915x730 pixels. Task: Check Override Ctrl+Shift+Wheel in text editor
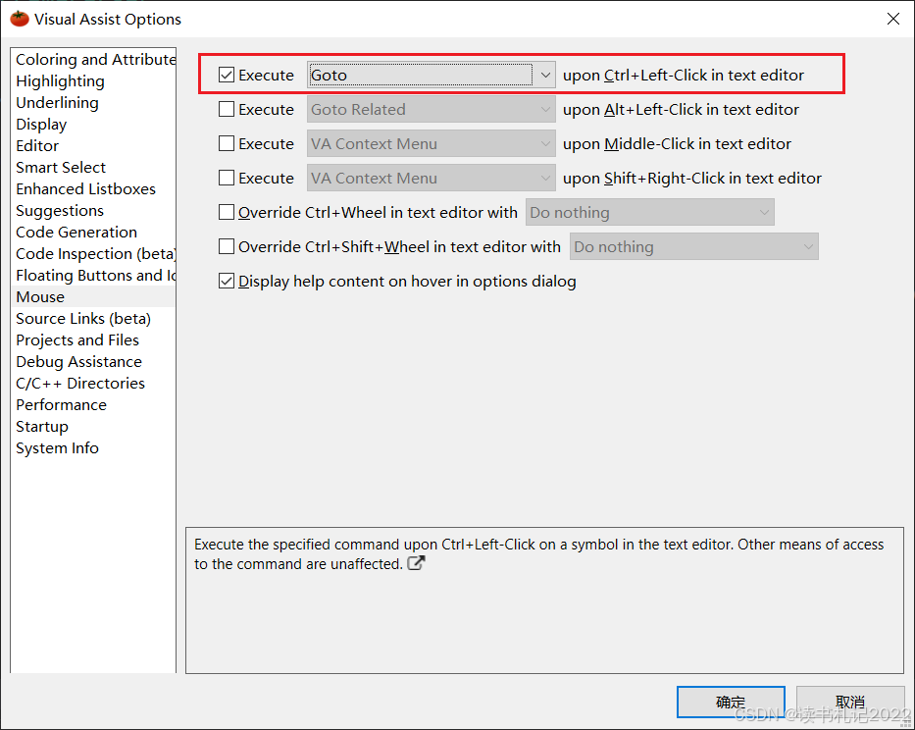pyautogui.click(x=227, y=246)
